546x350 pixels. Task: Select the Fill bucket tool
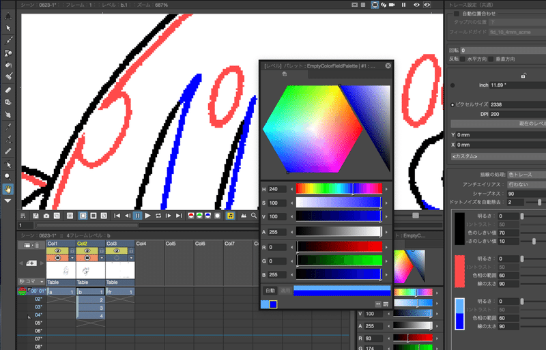point(8,65)
